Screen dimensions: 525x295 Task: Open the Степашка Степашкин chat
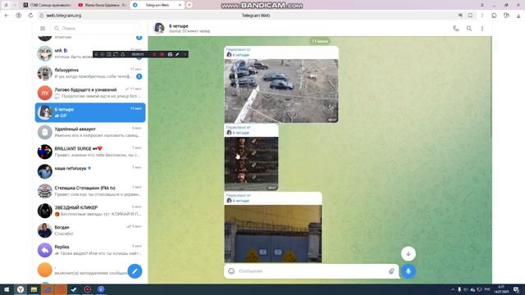[x=90, y=191]
